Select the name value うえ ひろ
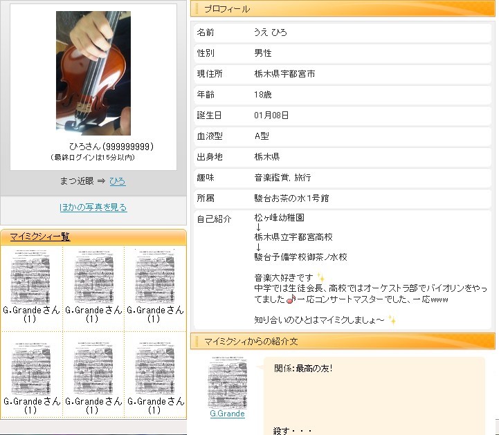This screenshot has width=499, height=435. pyautogui.click(x=271, y=33)
